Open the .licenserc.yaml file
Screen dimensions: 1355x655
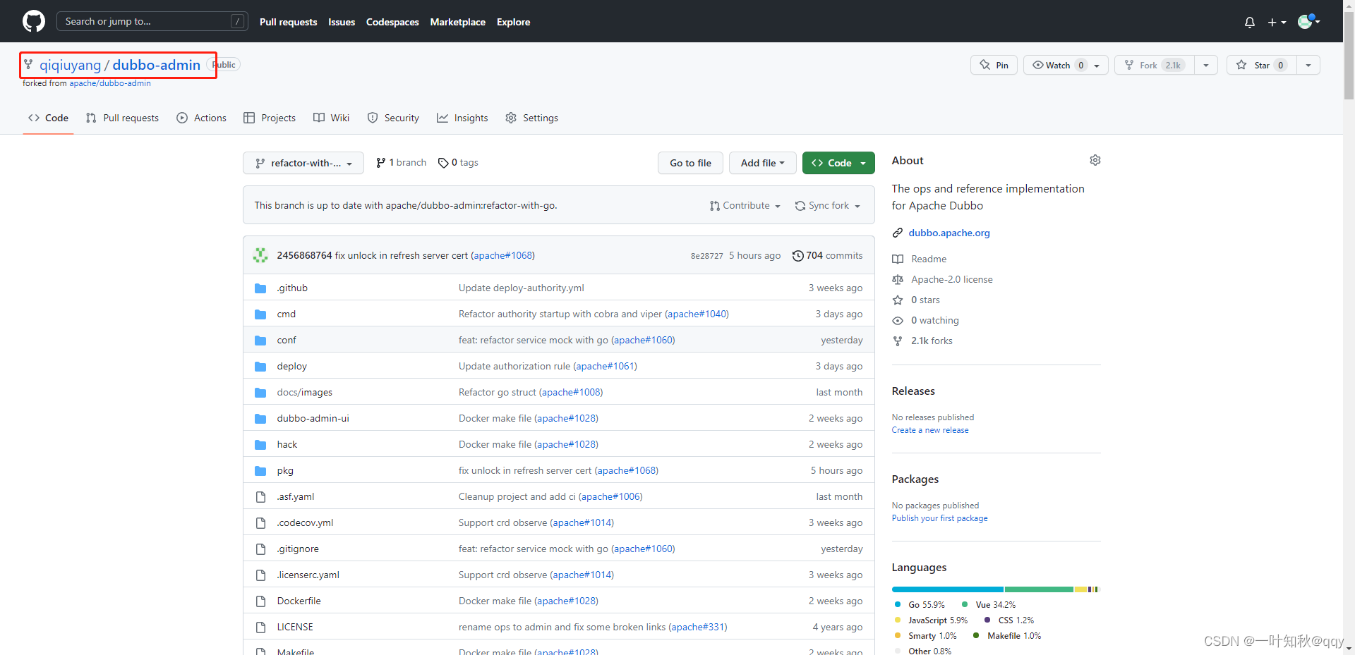[x=308, y=575]
